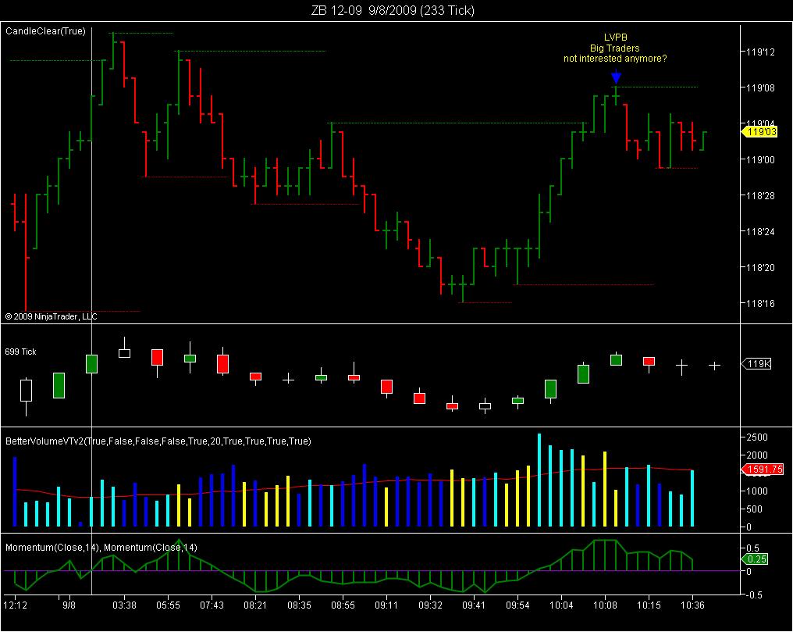Click the 10:04 time axis label
This screenshot has height=632, width=793.
coord(561,605)
